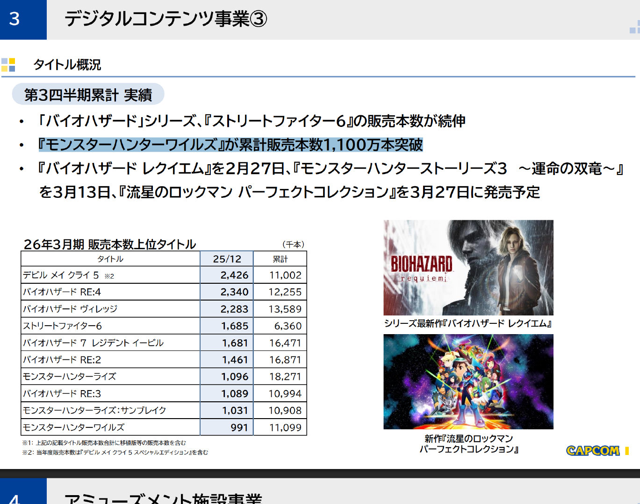Click the highlighted モンスターハンターワイルズ 1,100万本 line
The height and width of the screenshot is (504, 640).
(x=230, y=145)
